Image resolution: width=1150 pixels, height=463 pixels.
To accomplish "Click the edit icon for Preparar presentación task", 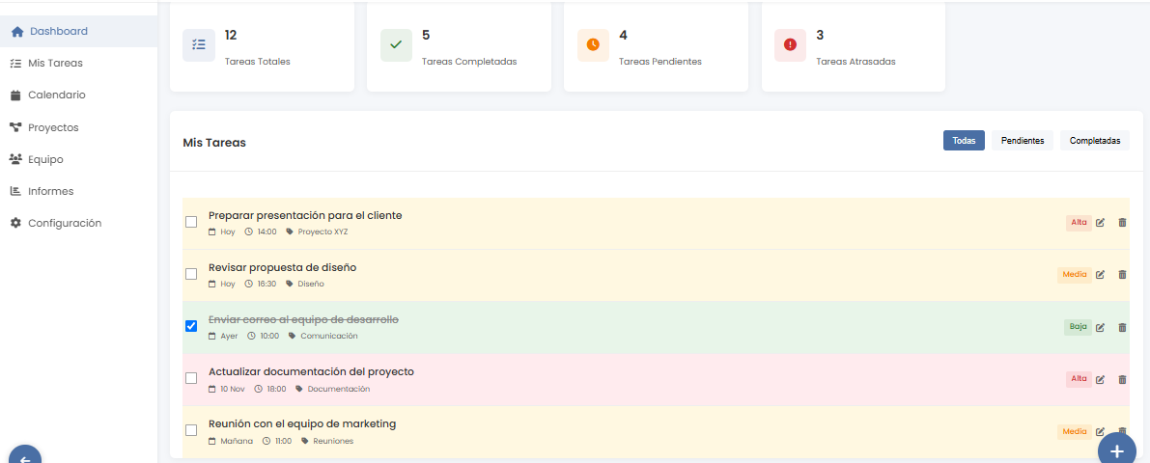I will point(1100,223).
